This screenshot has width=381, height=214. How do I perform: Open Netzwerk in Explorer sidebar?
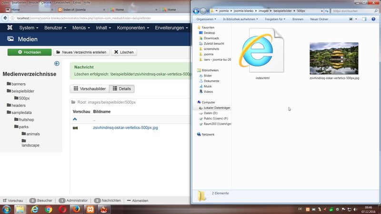pos(206,135)
